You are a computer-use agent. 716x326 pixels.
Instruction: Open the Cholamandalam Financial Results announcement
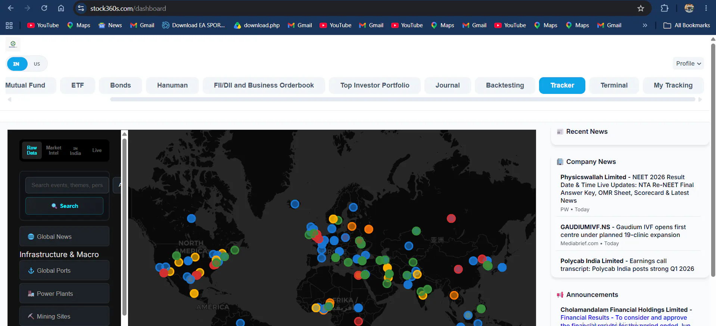click(627, 317)
